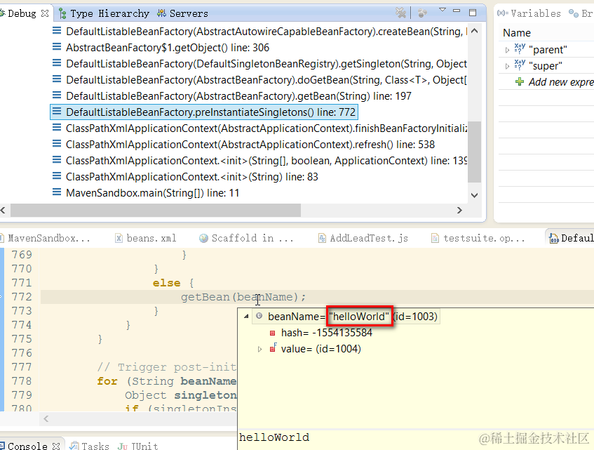Click stack frame icon beside refresh() line 538
The image size is (594, 450).
[x=56, y=144]
